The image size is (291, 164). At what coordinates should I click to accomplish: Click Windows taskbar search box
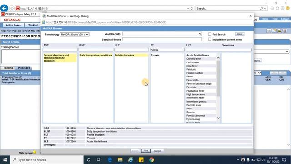[47, 160]
